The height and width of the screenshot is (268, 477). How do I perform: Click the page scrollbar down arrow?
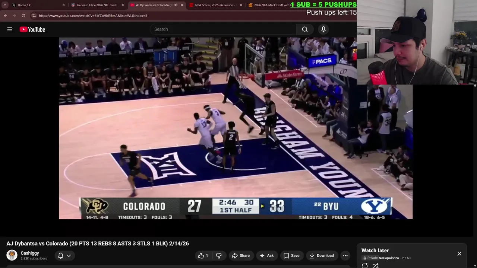click(x=475, y=266)
